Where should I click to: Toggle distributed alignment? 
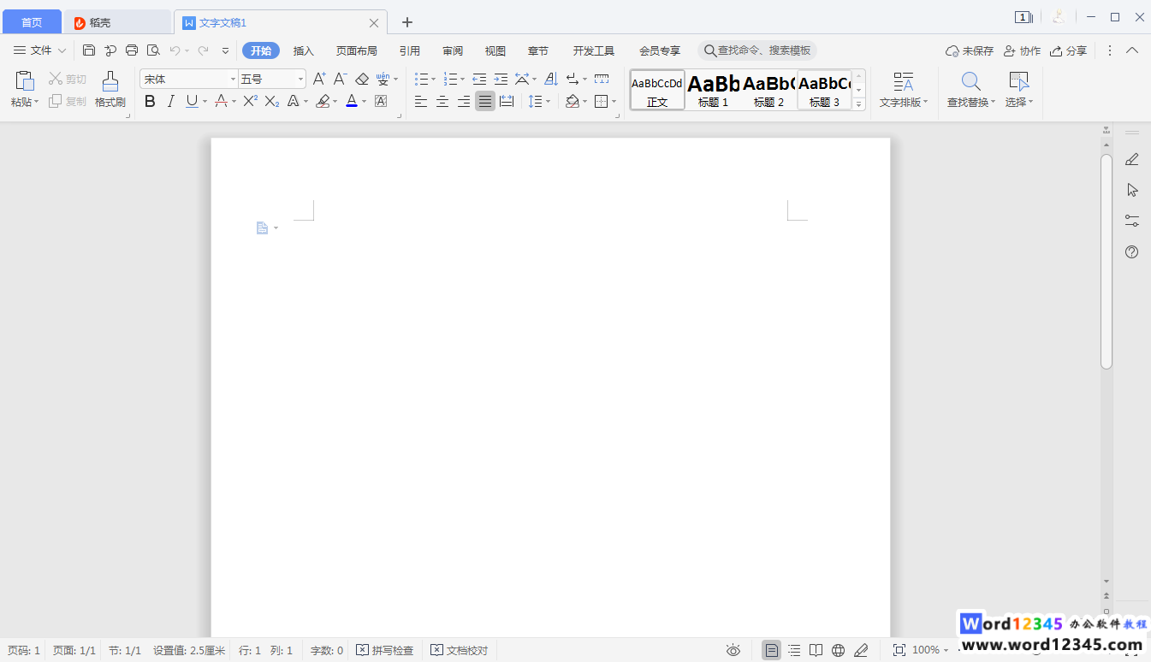(x=507, y=102)
